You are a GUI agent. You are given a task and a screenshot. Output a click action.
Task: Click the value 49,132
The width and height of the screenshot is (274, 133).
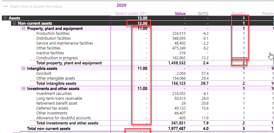(x=180, y=108)
